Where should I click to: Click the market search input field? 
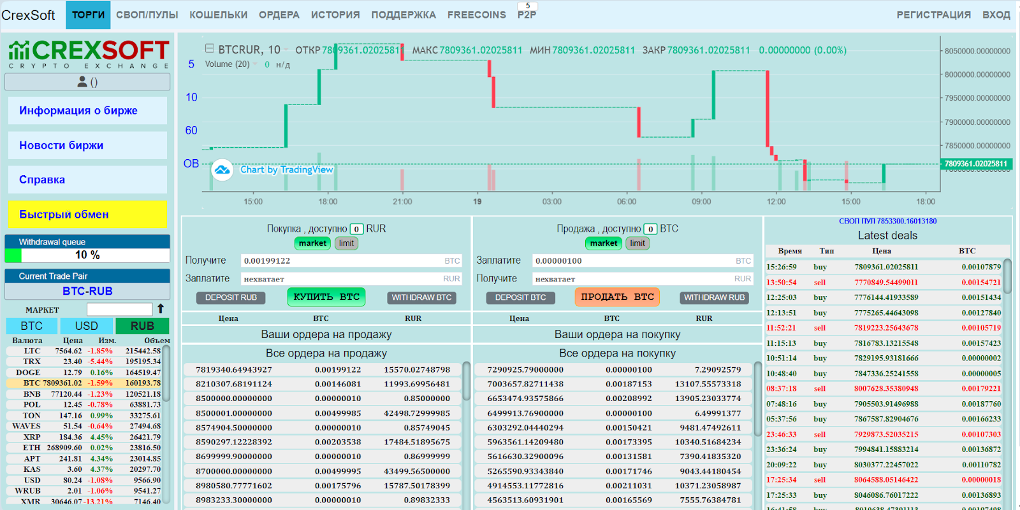coord(119,309)
